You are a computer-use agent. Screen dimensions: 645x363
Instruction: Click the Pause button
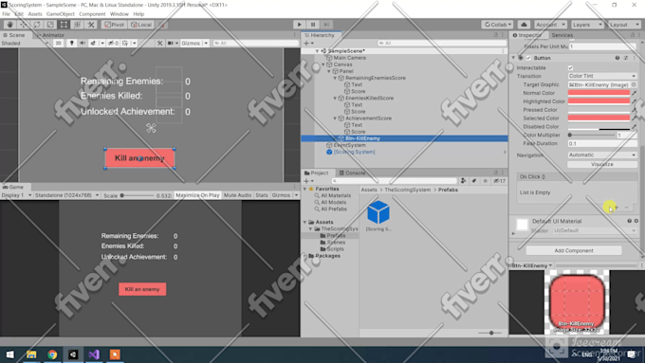pos(313,25)
